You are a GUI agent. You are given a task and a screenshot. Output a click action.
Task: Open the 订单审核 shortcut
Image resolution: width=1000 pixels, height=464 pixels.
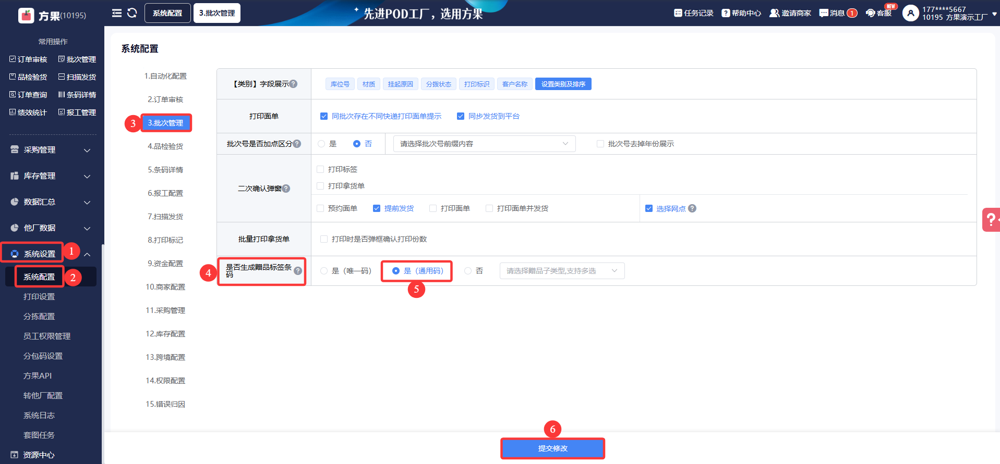[x=28, y=59]
